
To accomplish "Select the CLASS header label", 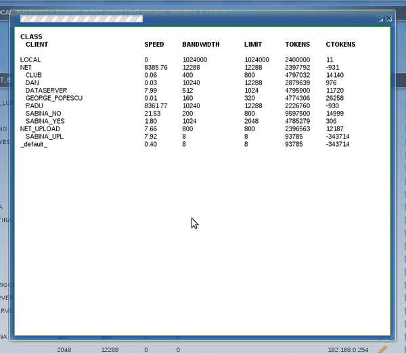I will tap(31, 37).
